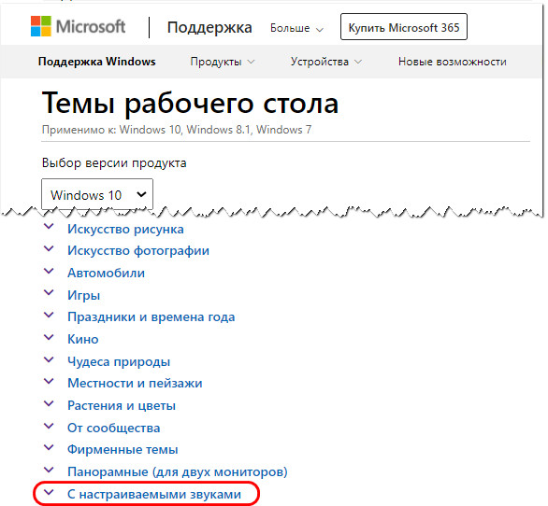Expand the От сообщества chevron
The height and width of the screenshot is (506, 548).
point(49,426)
